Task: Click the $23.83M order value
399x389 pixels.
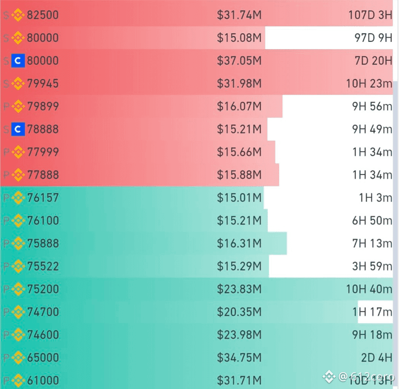Action: coord(239,289)
